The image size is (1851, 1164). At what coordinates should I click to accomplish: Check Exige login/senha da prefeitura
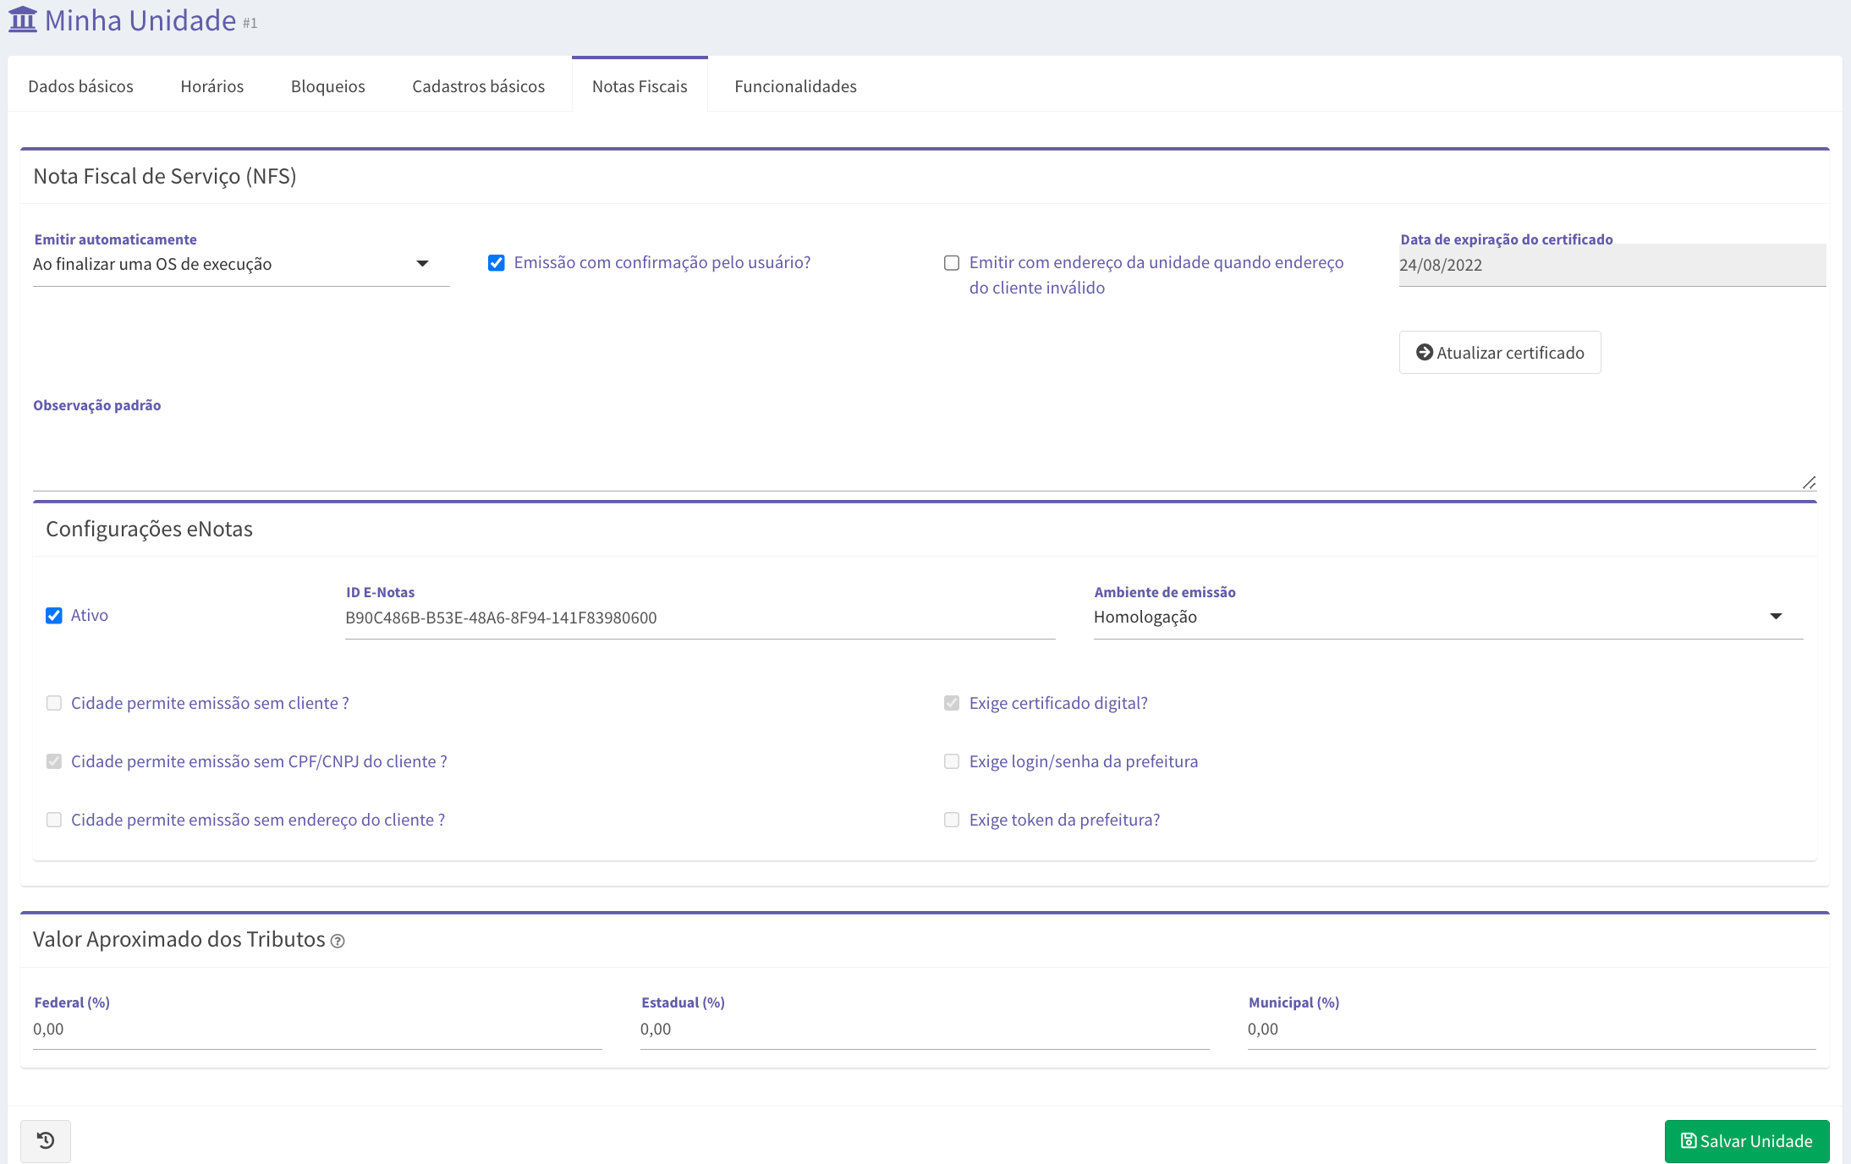click(x=952, y=761)
